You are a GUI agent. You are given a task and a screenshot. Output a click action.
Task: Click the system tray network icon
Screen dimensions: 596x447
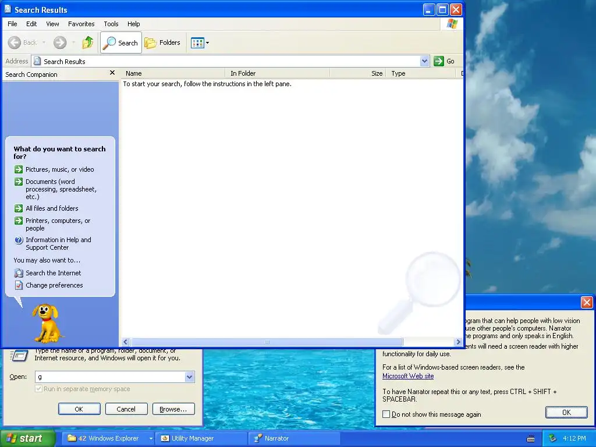[553, 438]
